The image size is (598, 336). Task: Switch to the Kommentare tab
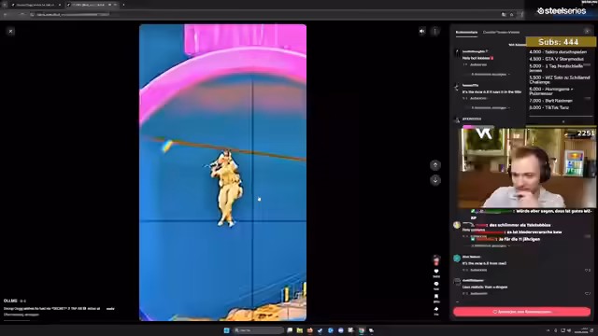[466, 33]
